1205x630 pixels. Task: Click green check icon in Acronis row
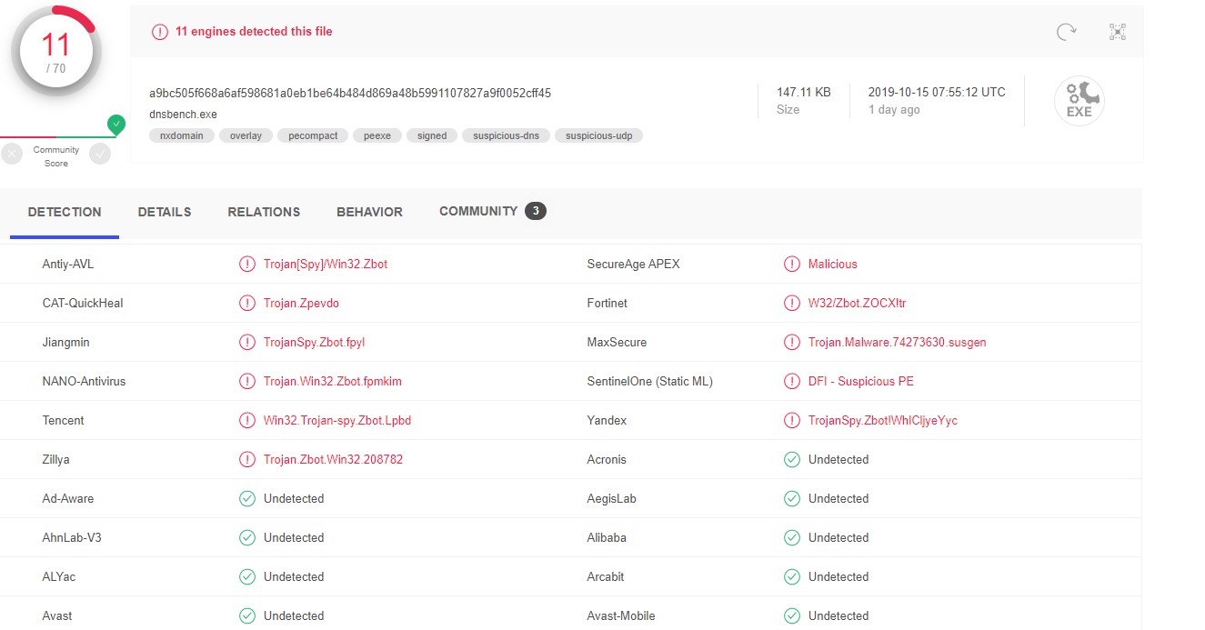click(x=792, y=460)
